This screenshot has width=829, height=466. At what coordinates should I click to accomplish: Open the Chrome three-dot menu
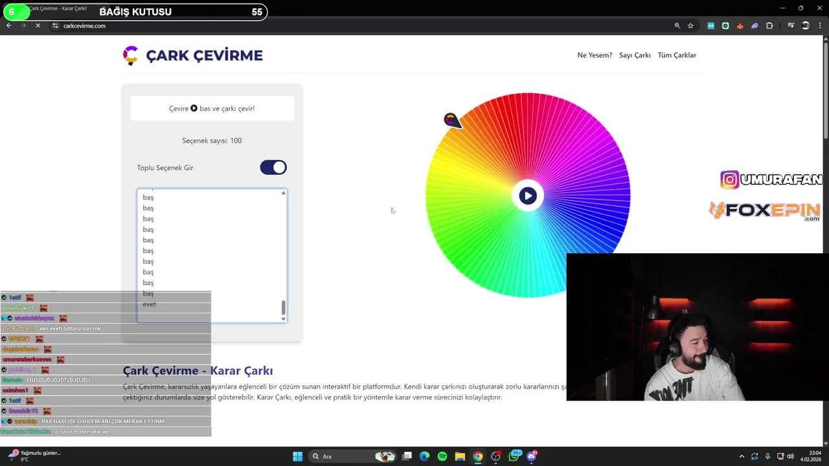820,26
